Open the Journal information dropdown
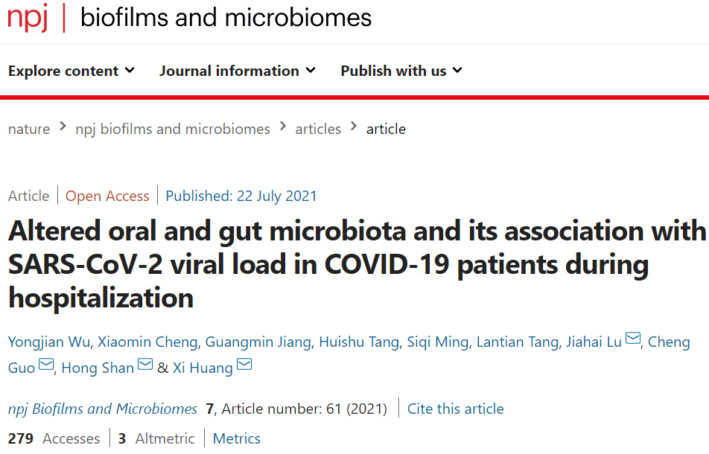 238,71
